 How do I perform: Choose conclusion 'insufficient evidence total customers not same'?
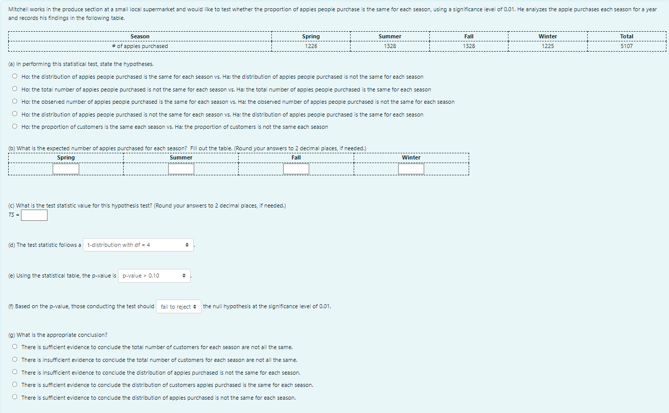(x=15, y=360)
